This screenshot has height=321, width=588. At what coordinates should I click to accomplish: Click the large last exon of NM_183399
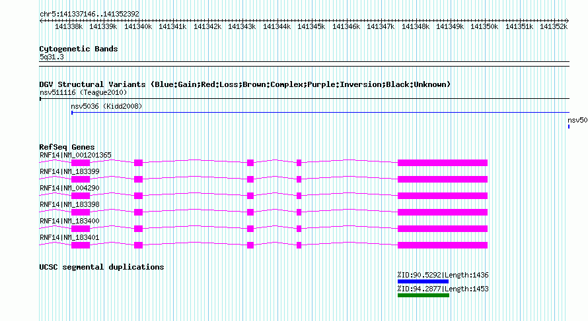pos(443,179)
